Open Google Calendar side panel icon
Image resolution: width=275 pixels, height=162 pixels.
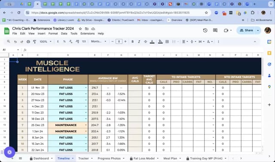pyautogui.click(x=269, y=42)
